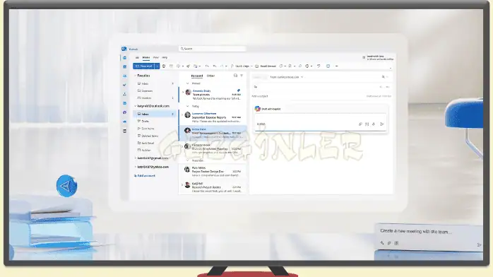Screen dimensions: 493x277
Task: Open the Expenses folder under Favorites
Action: pos(155,91)
